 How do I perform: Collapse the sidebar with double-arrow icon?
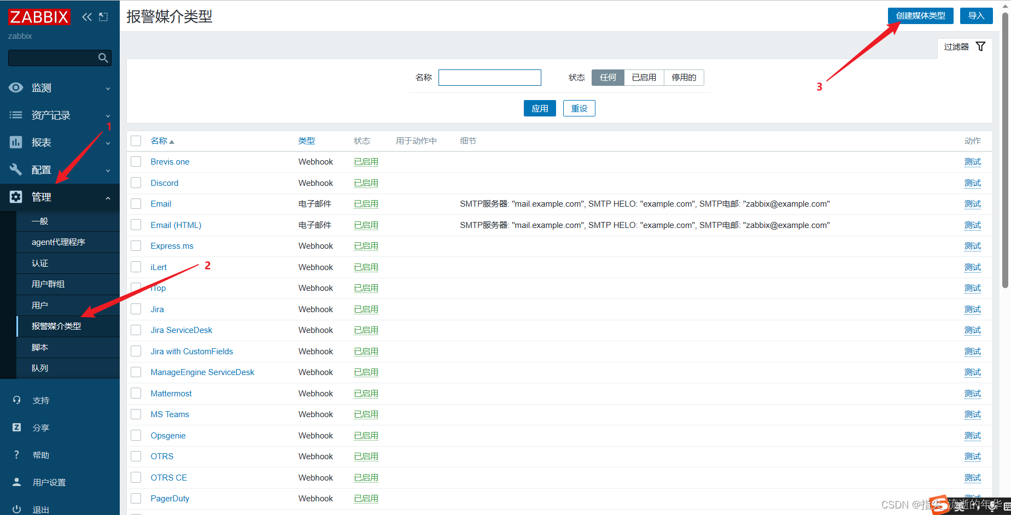click(87, 17)
